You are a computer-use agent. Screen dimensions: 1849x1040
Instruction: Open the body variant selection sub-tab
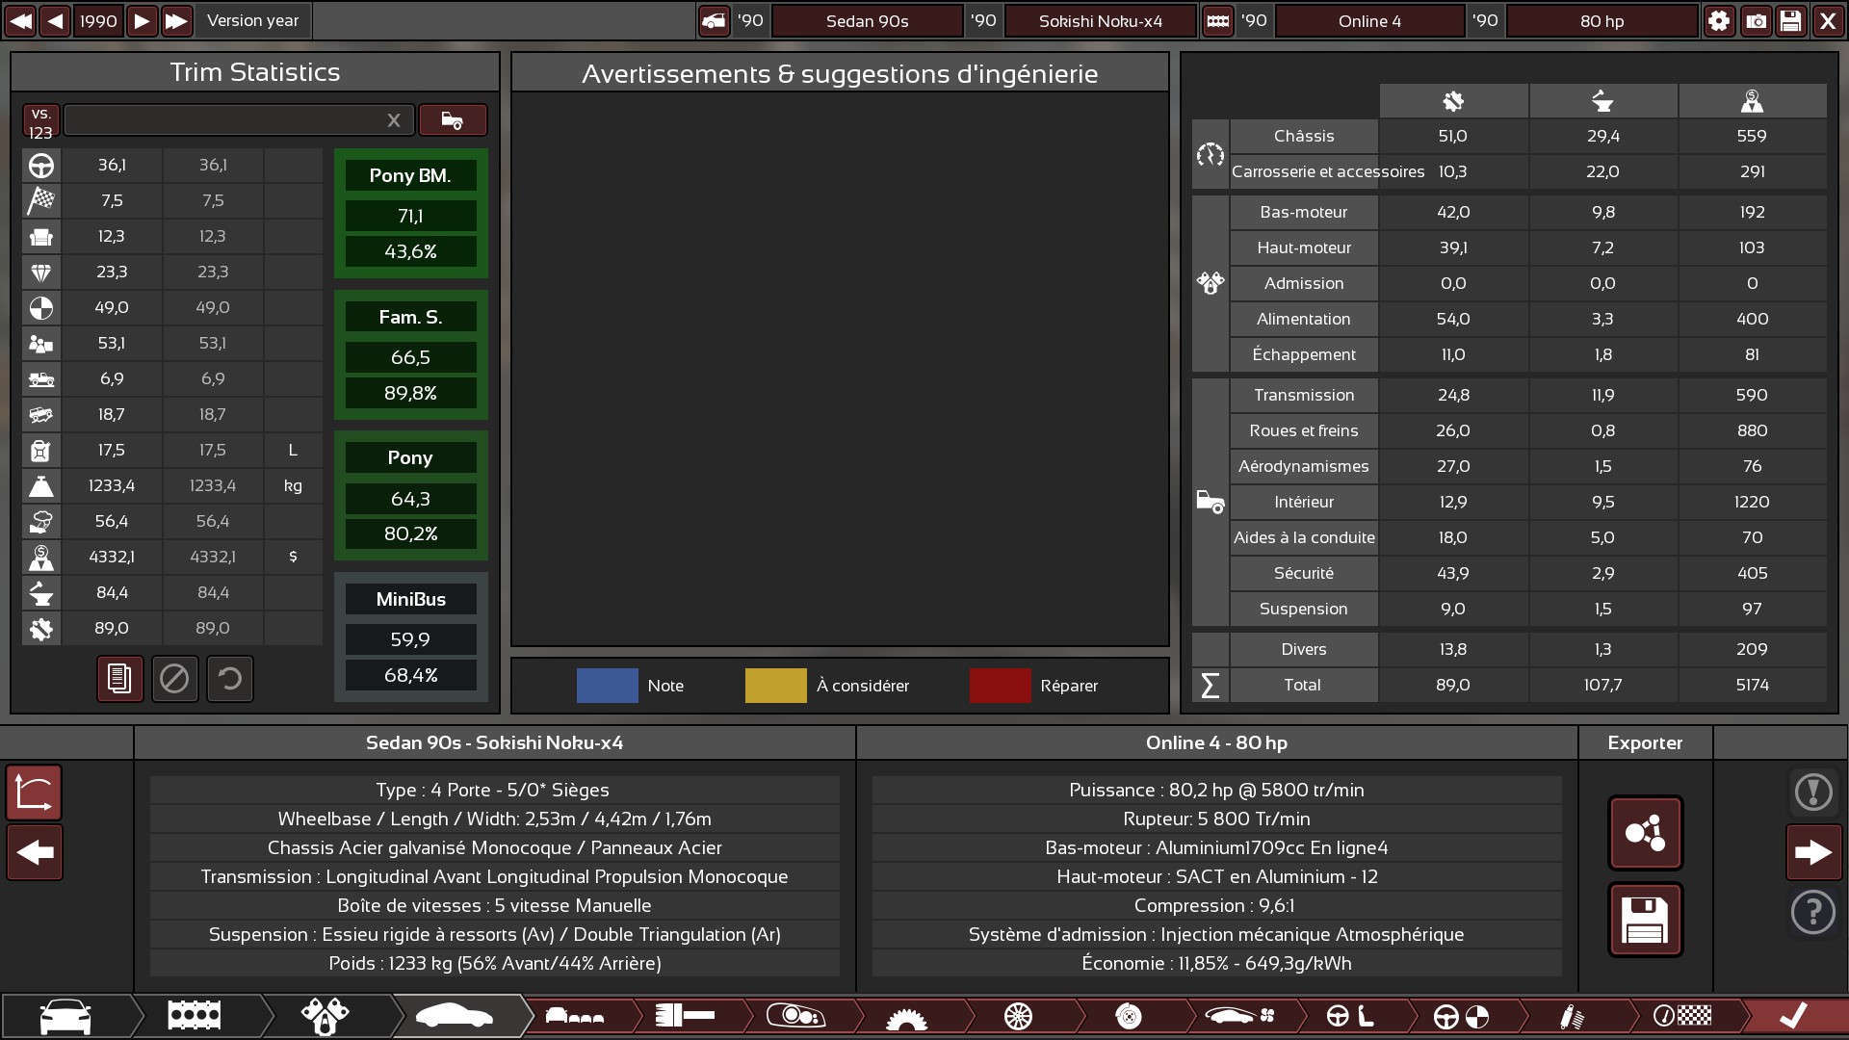[x=575, y=1016]
